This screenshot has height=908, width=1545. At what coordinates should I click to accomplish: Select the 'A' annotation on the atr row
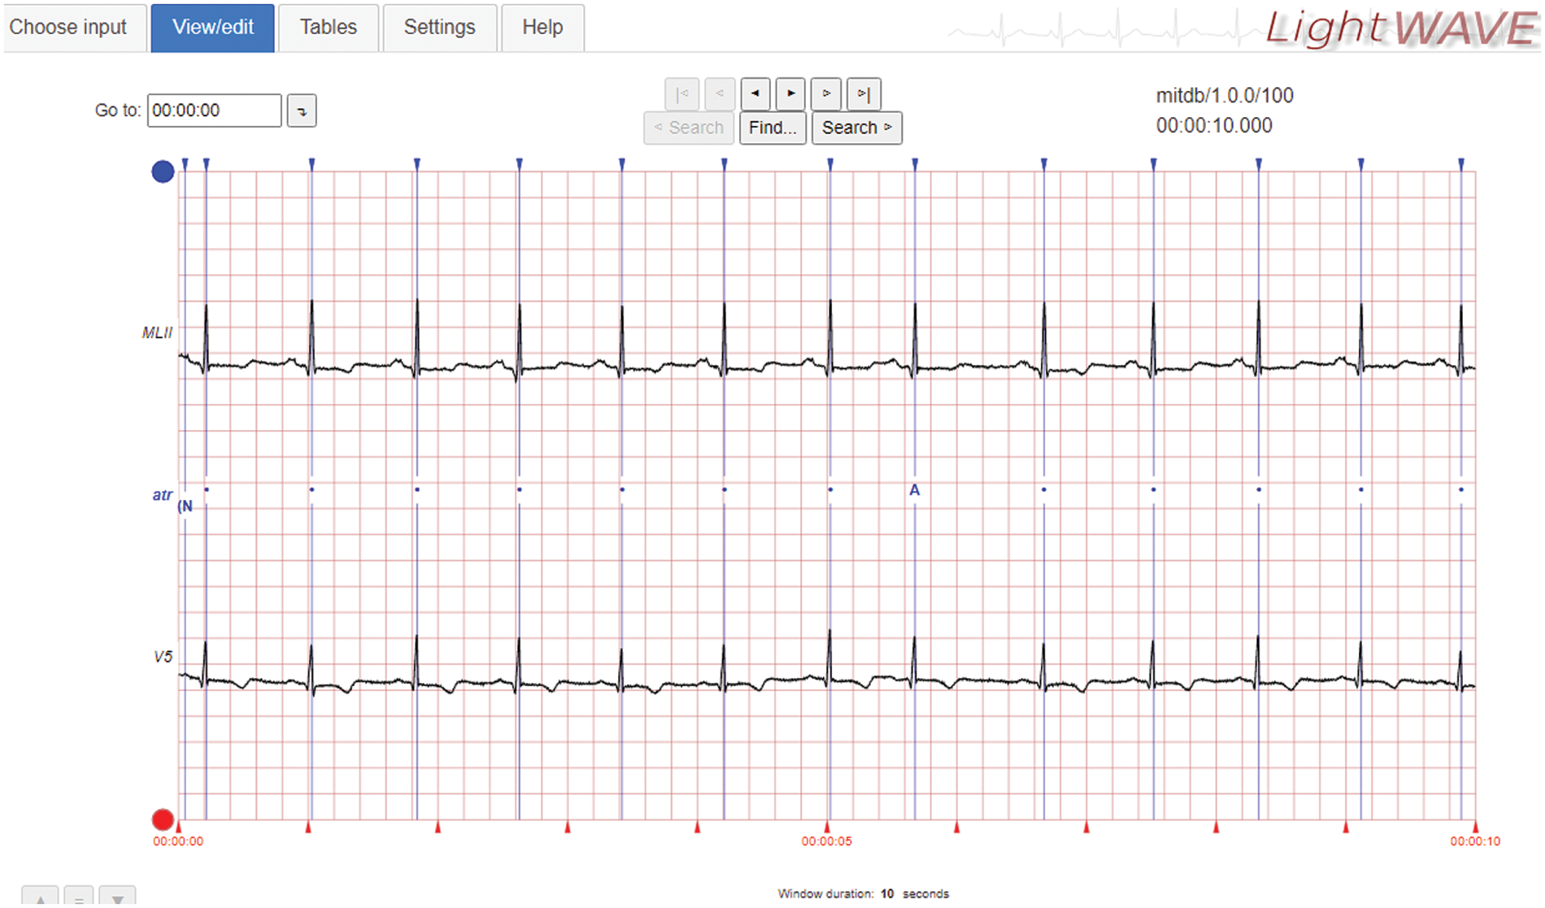[x=915, y=490]
